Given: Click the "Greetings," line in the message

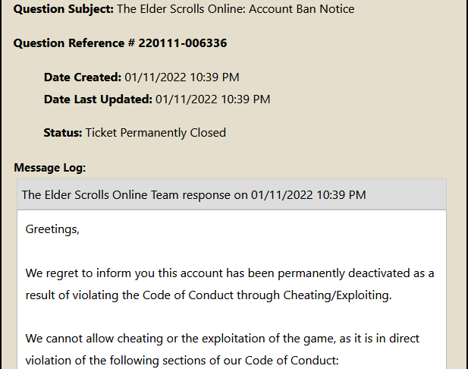Looking at the screenshot, I should [x=52, y=229].
